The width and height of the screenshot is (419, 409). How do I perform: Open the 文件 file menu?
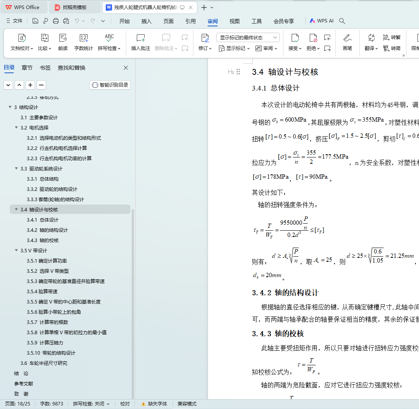coord(15,21)
